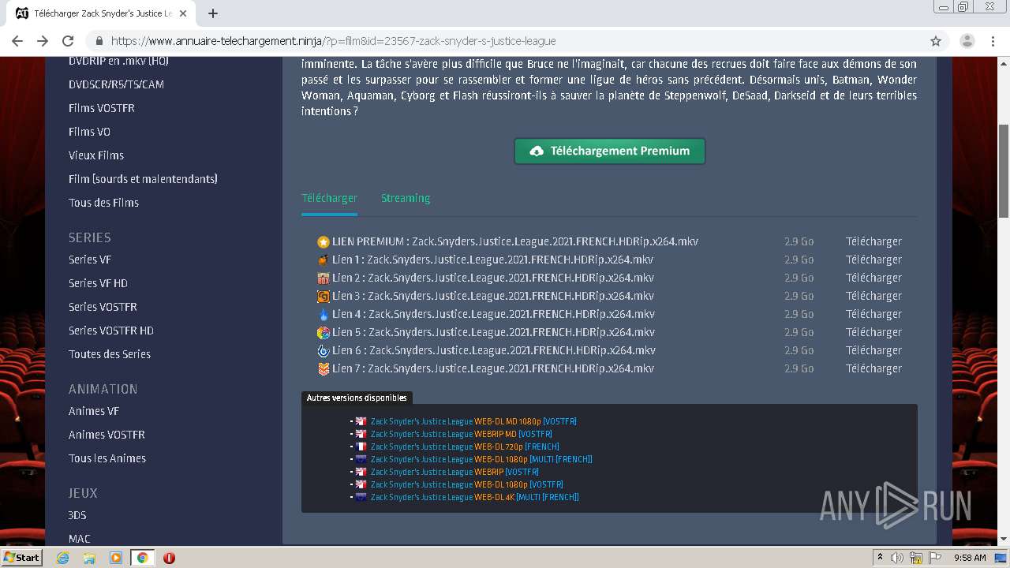
Task: Click French flag beside WEB-DL 720p version
Action: pos(361,447)
